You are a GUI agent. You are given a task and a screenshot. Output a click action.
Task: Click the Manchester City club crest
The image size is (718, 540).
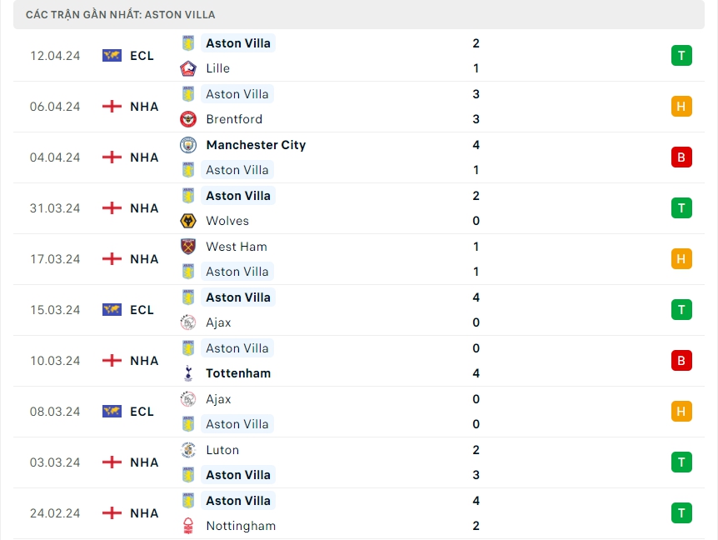pos(188,145)
